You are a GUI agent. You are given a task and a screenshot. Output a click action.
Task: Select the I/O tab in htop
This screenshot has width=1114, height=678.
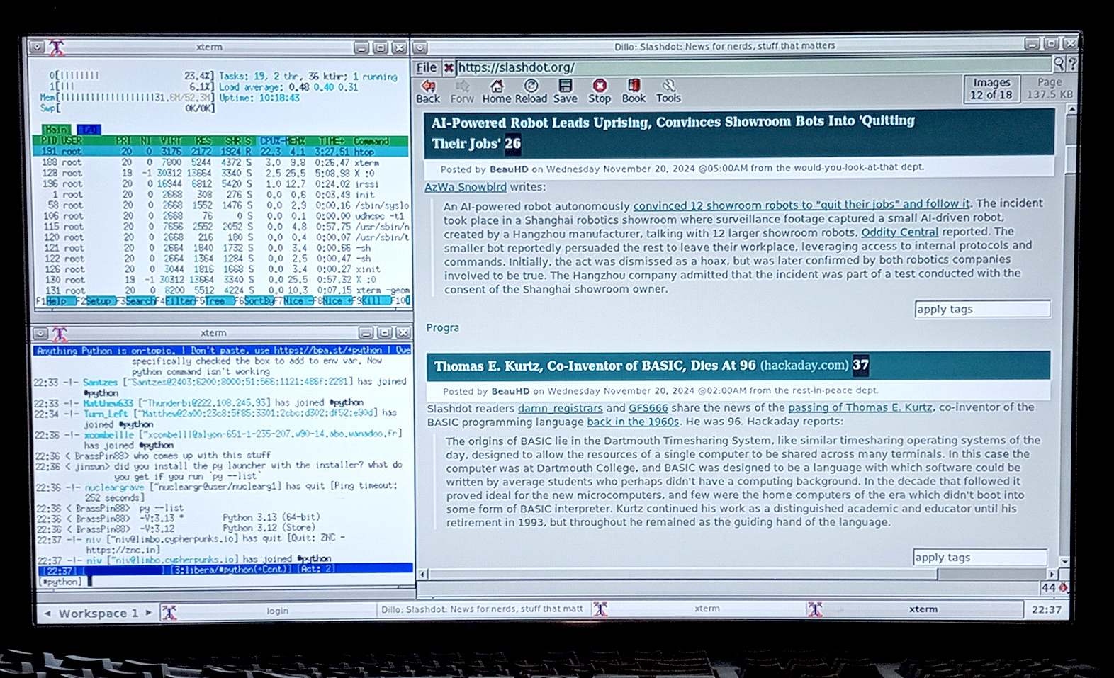coord(89,130)
